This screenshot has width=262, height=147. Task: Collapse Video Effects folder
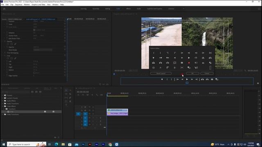2,106
